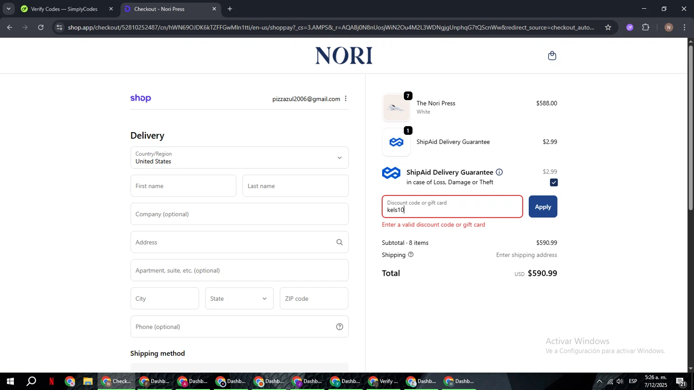Bookmark this page with the star icon
The width and height of the screenshot is (694, 390).
tap(608, 27)
